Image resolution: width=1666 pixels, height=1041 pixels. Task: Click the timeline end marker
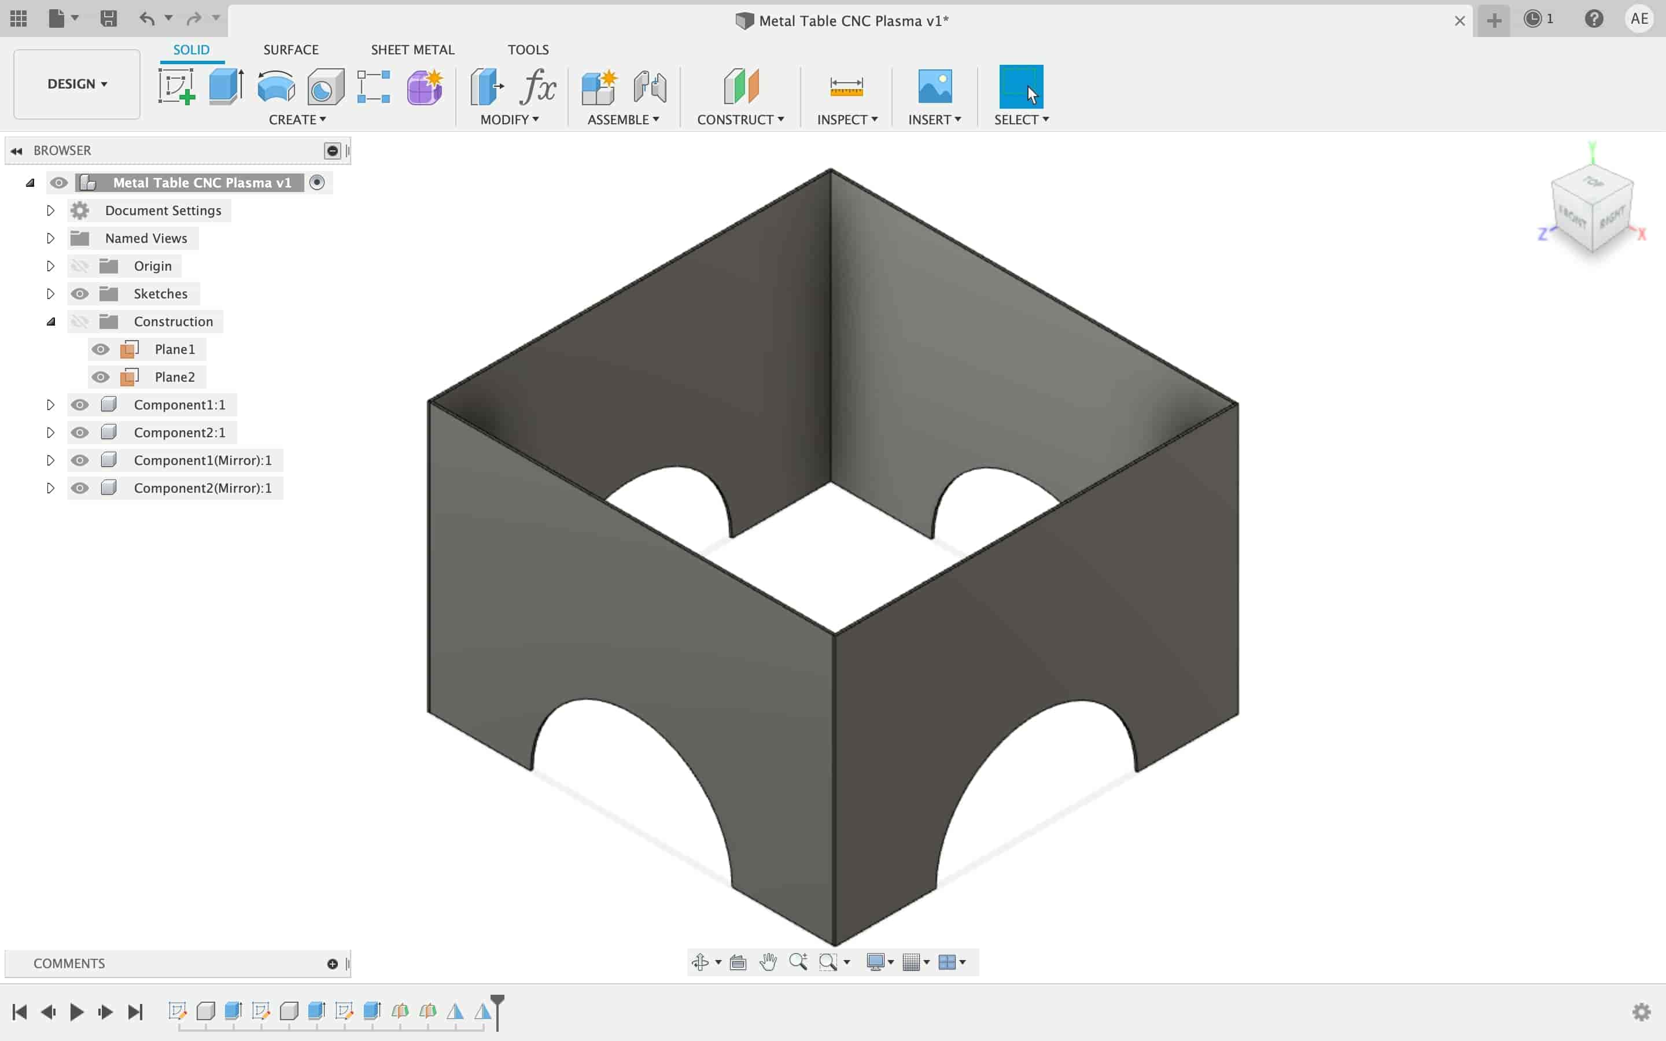coord(497,1012)
